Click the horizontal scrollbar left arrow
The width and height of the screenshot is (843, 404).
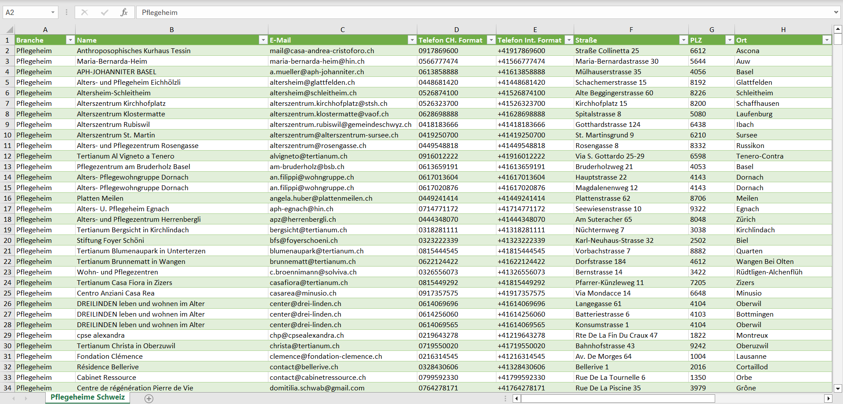517,398
